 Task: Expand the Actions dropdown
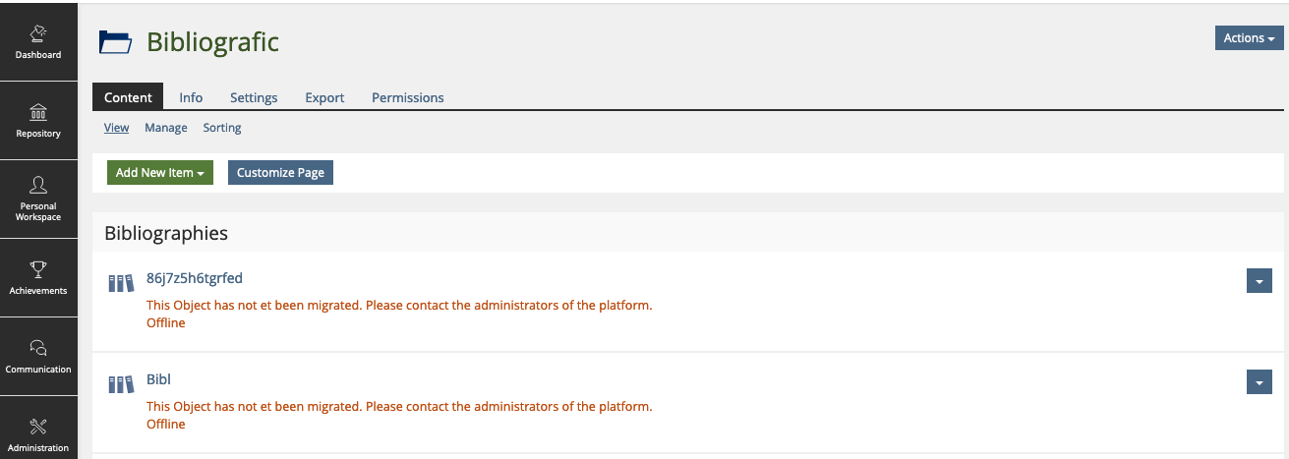tap(1249, 38)
